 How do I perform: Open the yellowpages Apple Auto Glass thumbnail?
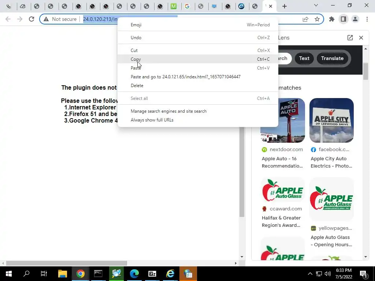(331, 199)
